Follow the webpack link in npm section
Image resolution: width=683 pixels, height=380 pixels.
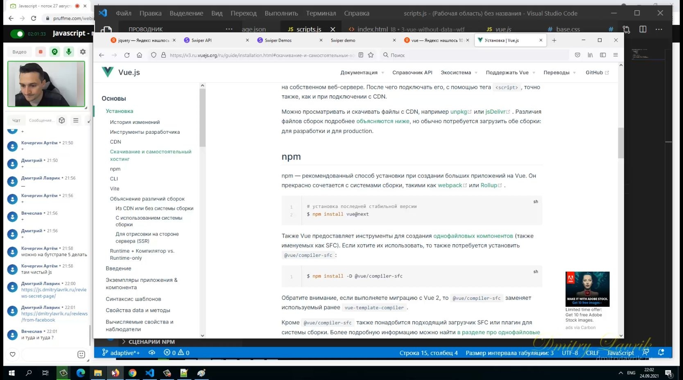click(x=452, y=185)
